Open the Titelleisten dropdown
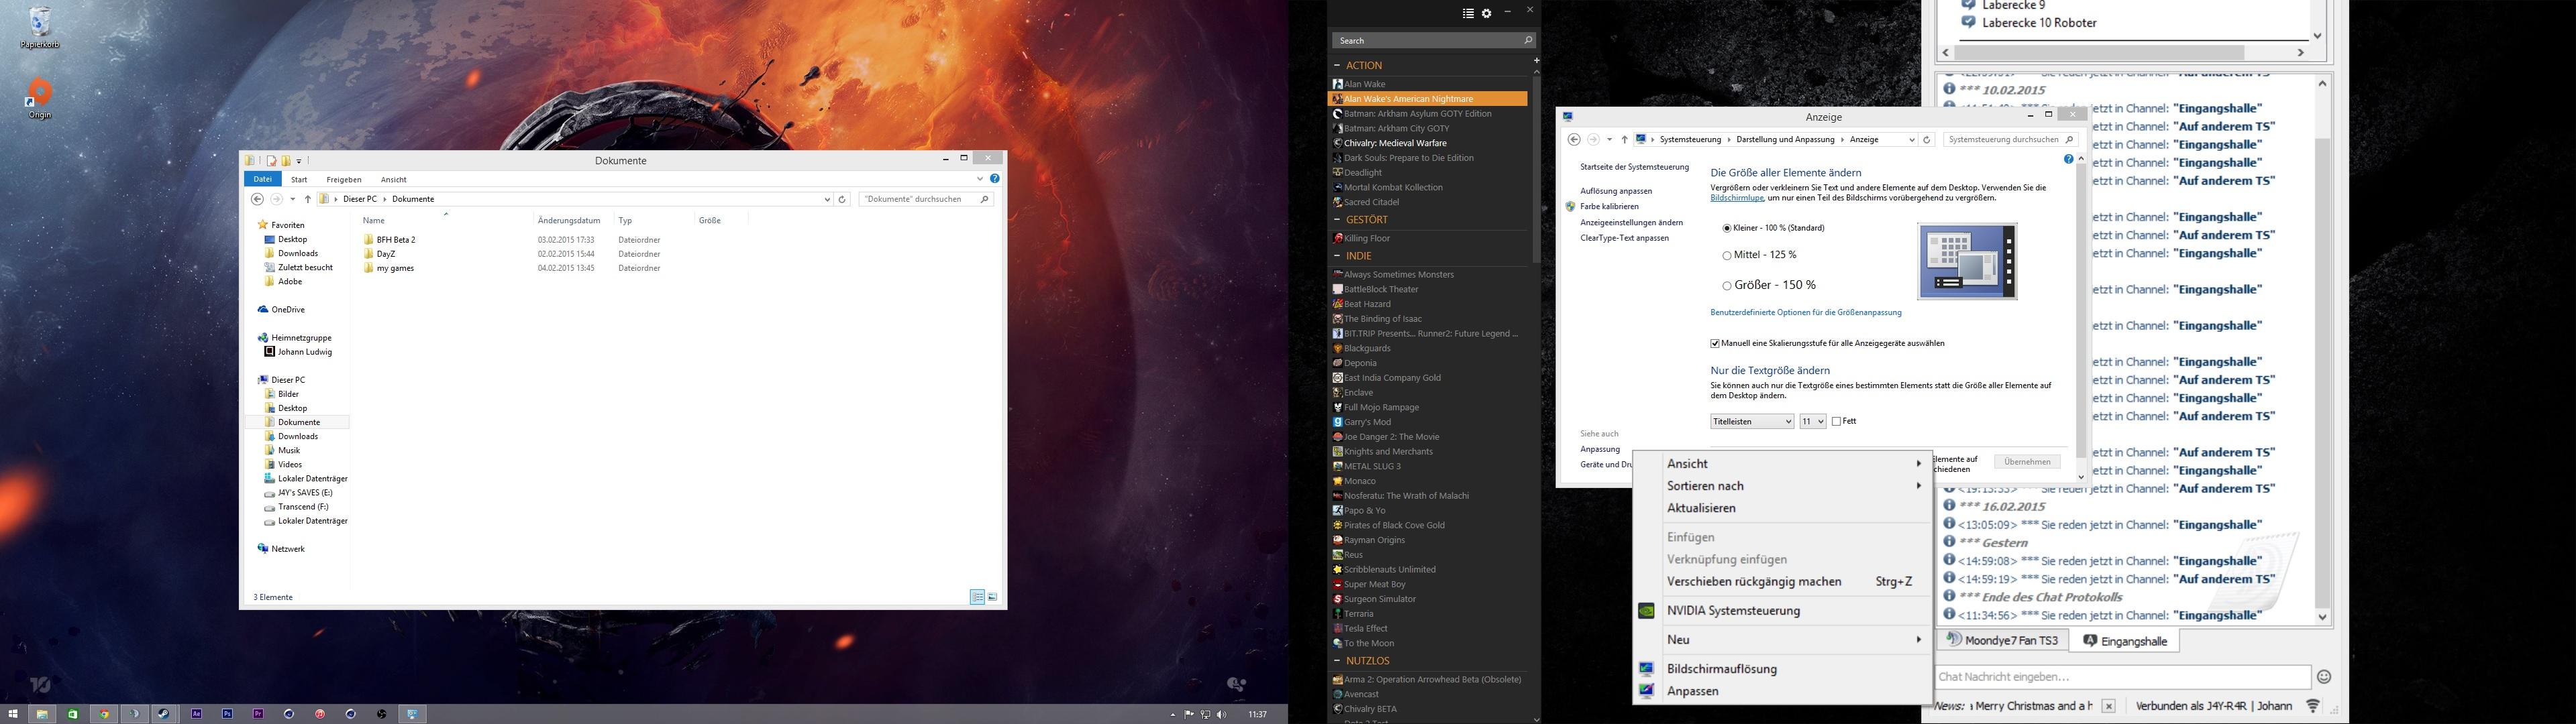The image size is (2576, 724). [1752, 422]
